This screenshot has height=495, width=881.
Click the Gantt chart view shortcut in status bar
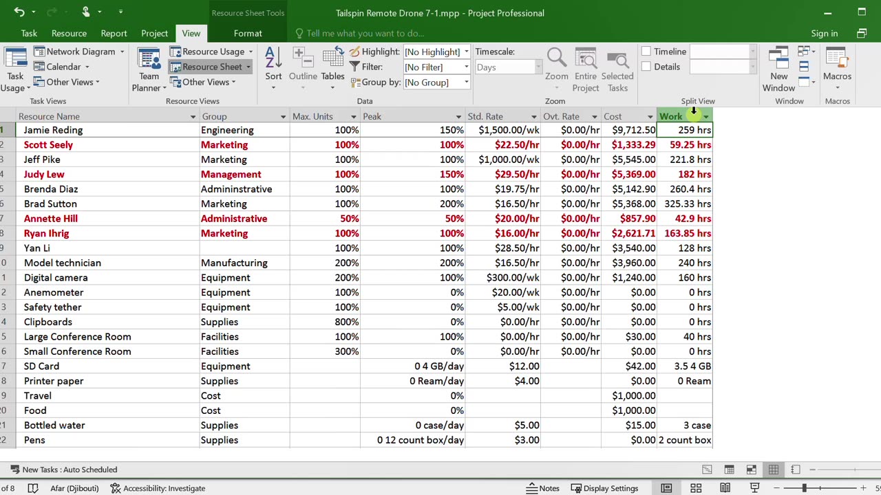(x=707, y=470)
